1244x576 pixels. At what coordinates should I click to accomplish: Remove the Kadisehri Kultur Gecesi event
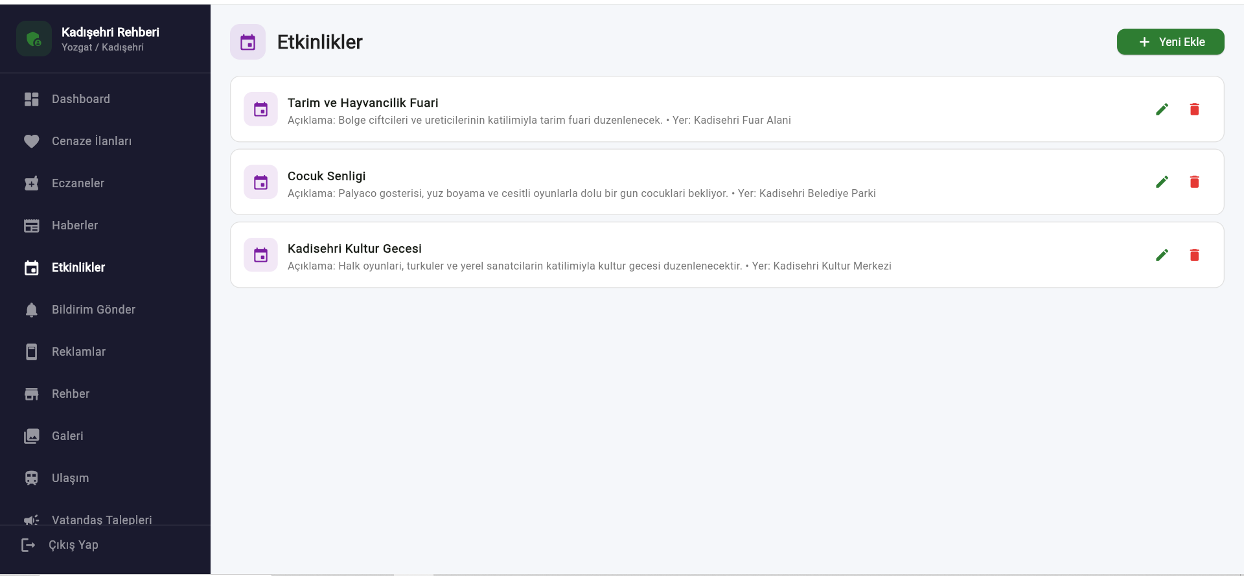click(x=1194, y=255)
